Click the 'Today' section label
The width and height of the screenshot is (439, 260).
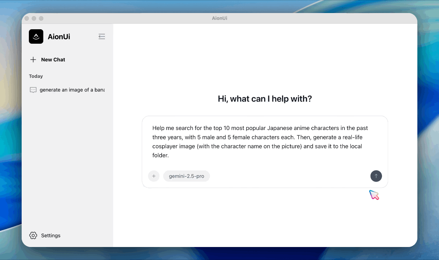(x=36, y=76)
